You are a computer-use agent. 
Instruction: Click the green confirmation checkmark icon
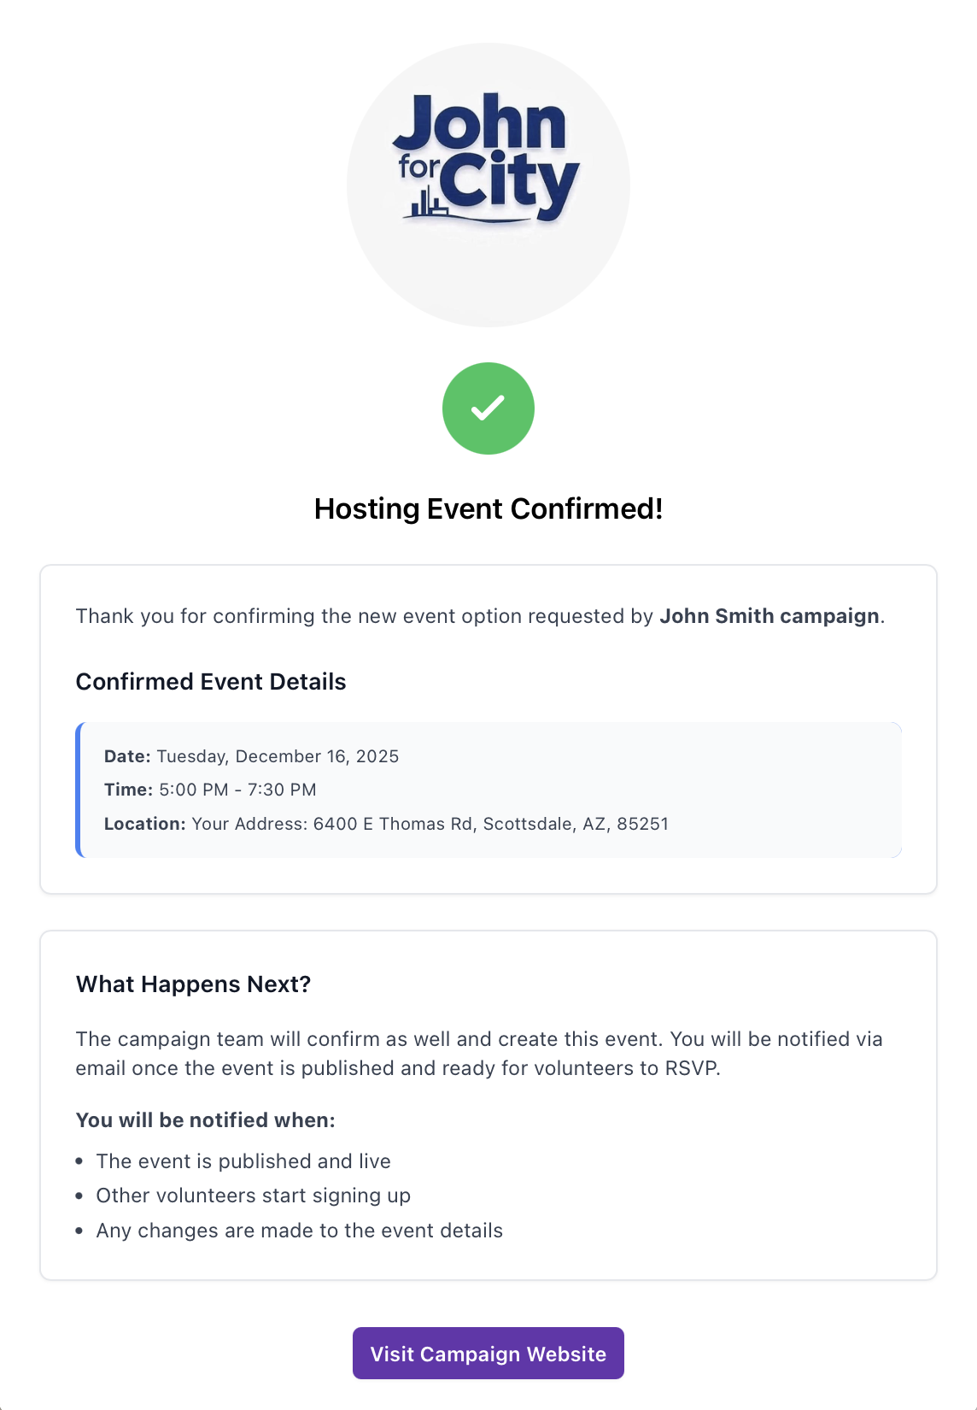(x=488, y=408)
